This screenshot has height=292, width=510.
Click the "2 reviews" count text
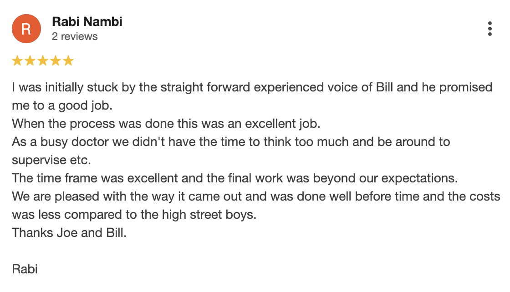(x=75, y=36)
